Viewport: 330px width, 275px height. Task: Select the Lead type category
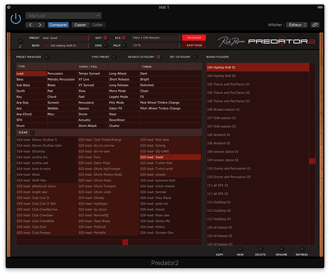pyautogui.click(x=30, y=74)
